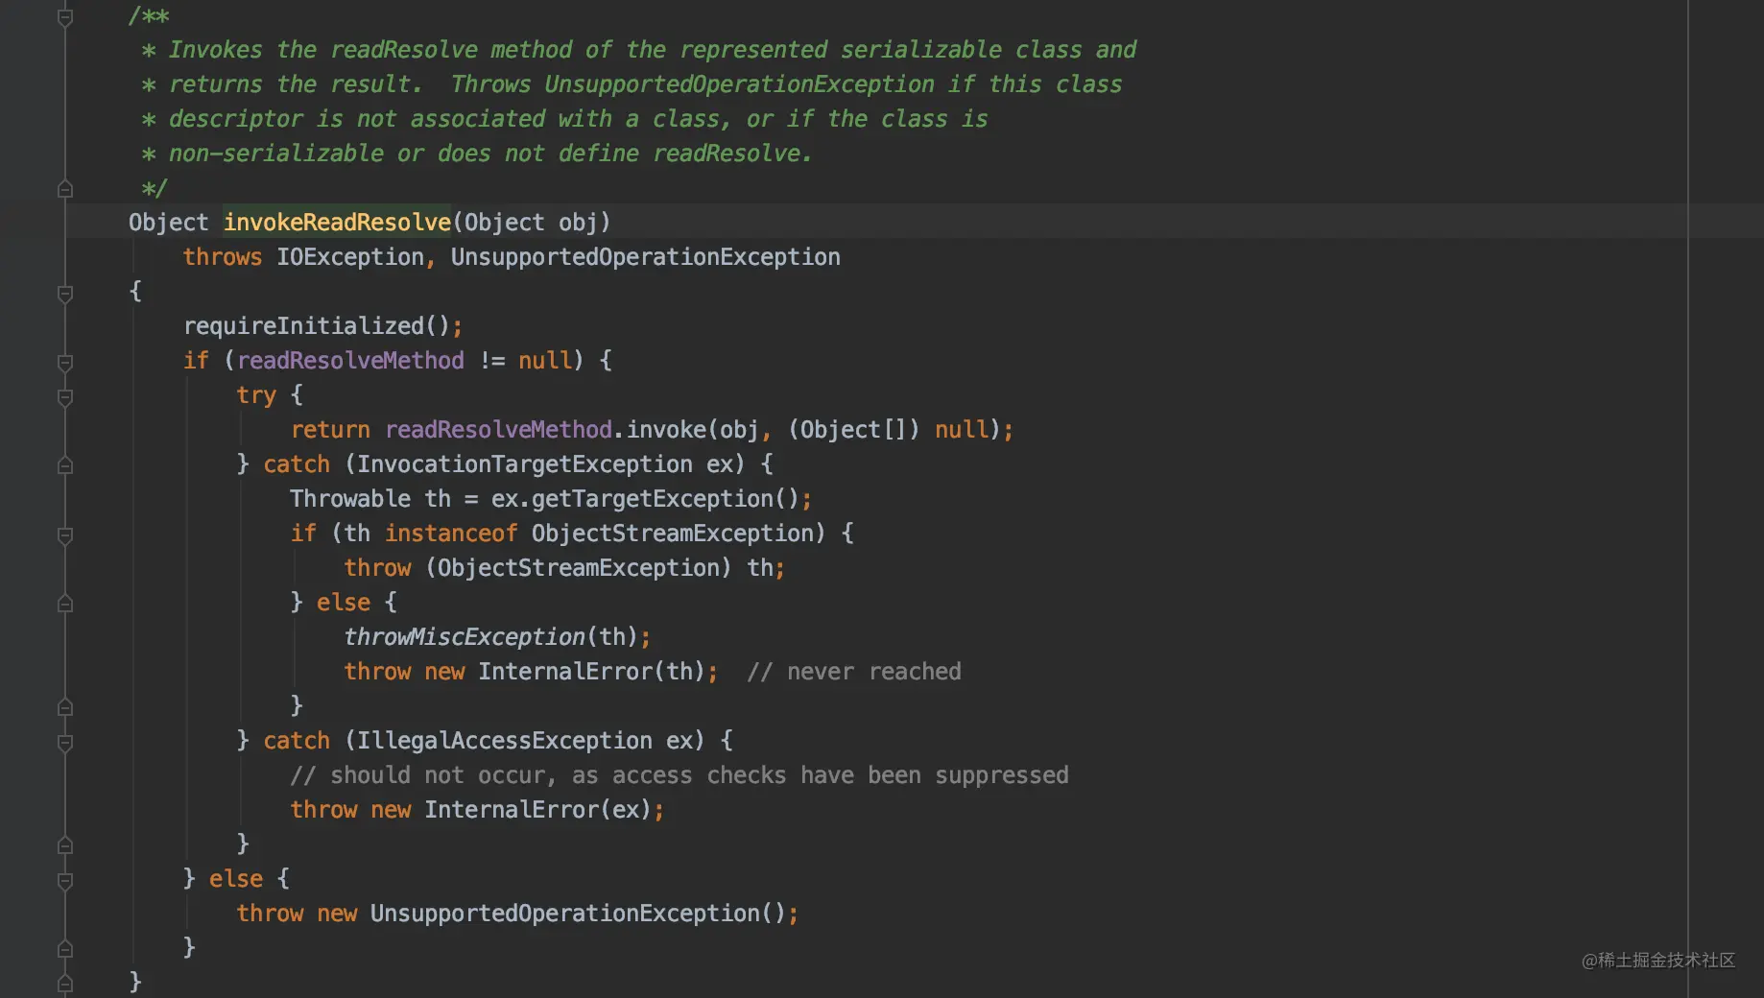This screenshot has height=998, width=1764.
Task: Click the return keyword
Action: [330, 430]
